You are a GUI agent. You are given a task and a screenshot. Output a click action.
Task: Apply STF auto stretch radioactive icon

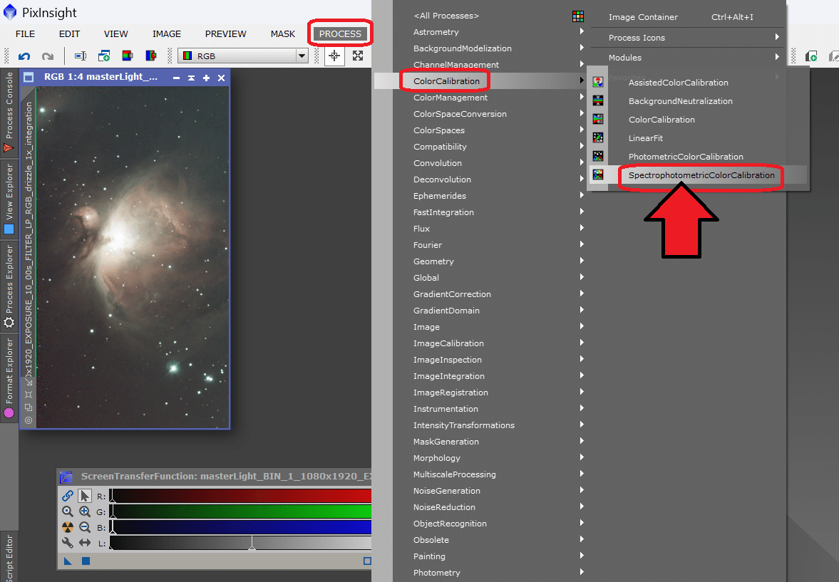point(68,527)
